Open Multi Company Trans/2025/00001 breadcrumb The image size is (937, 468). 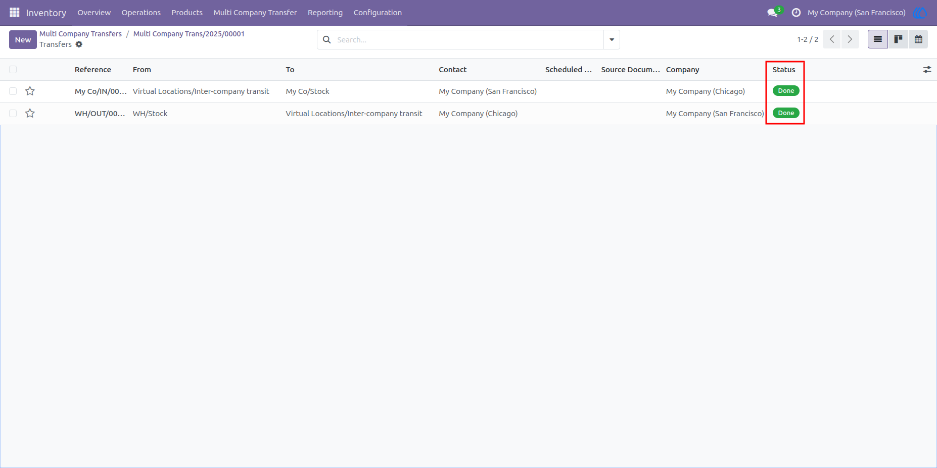click(189, 34)
